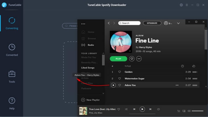The height and width of the screenshot is (117, 208).
Task: Like the song Adore You
Action: (x=120, y=85)
